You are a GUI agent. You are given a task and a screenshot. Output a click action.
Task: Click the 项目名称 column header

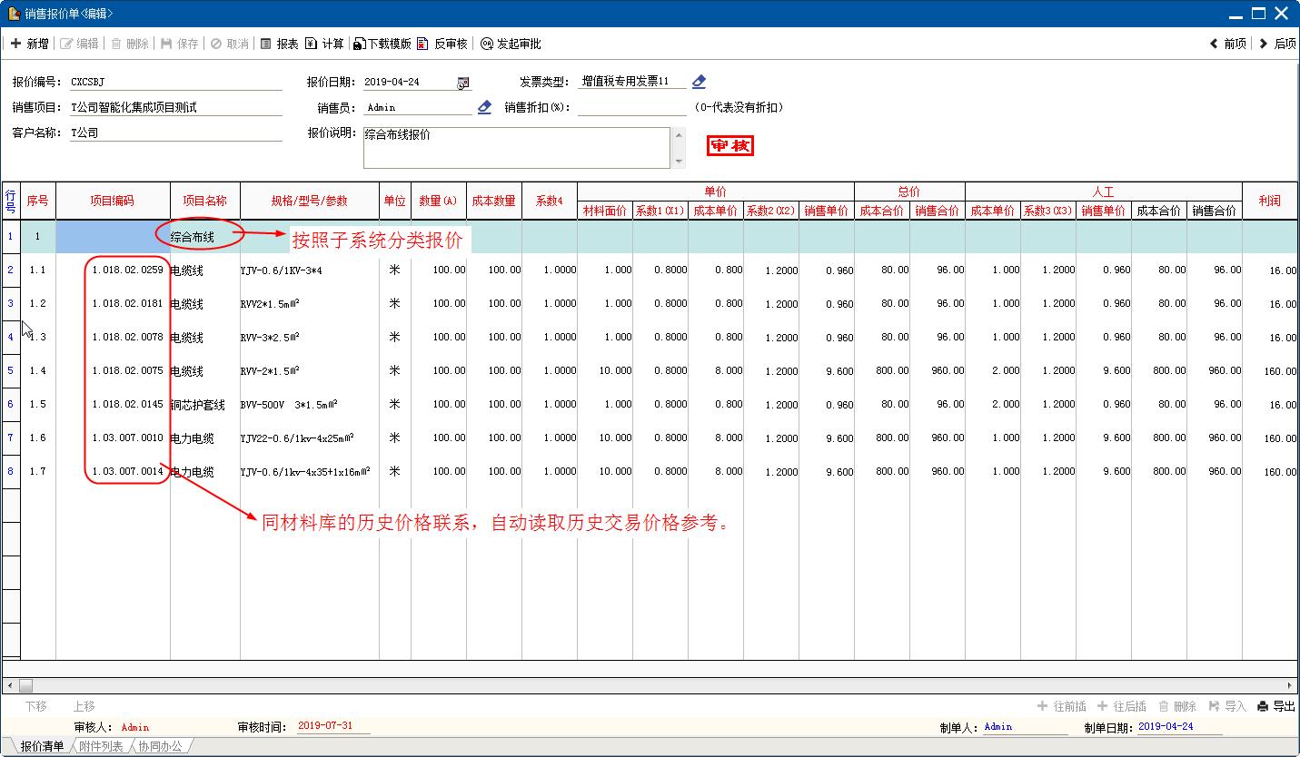pos(204,201)
